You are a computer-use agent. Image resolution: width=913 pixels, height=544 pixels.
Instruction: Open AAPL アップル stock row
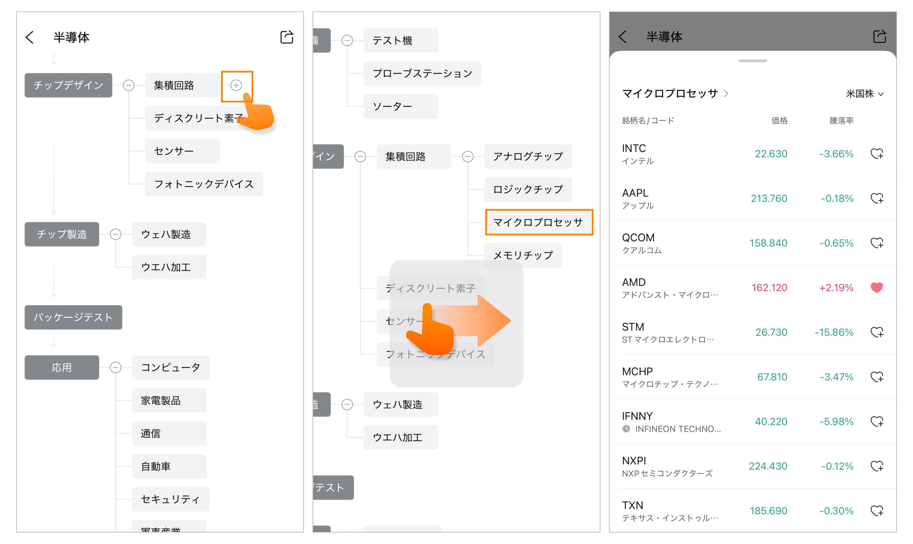753,199
